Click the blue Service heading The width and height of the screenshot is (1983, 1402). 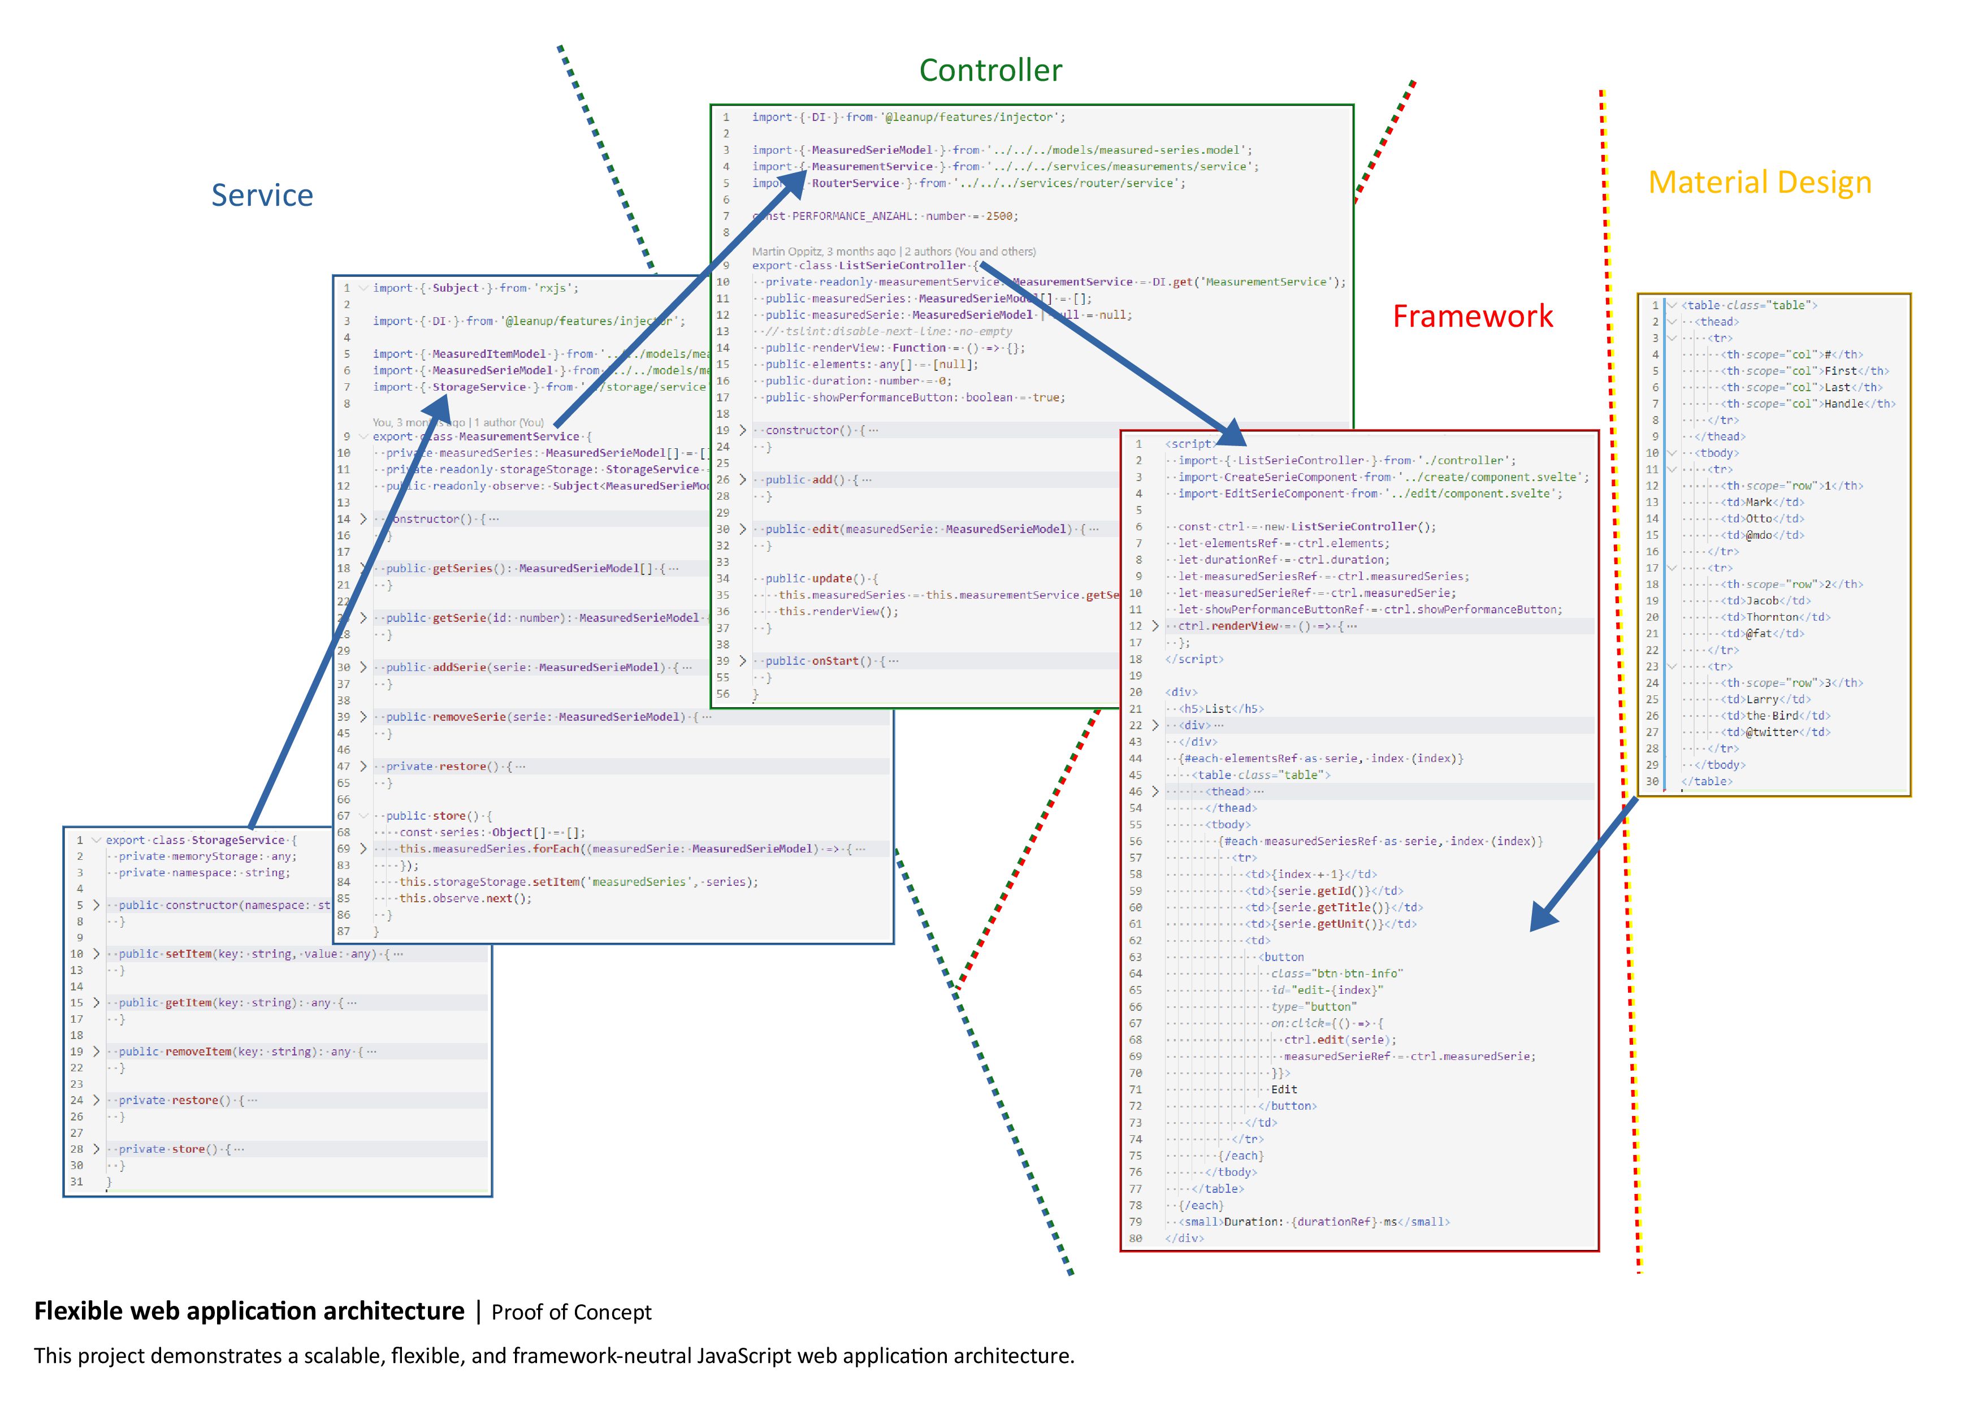point(262,195)
